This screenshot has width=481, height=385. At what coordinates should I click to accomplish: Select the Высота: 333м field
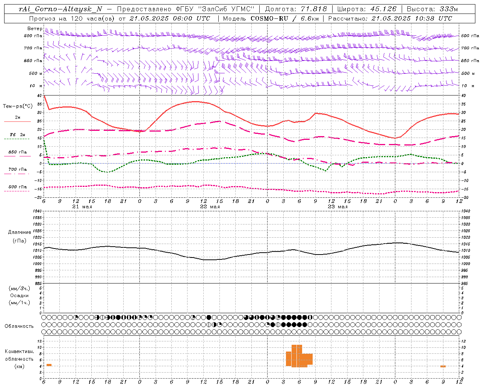point(432,9)
